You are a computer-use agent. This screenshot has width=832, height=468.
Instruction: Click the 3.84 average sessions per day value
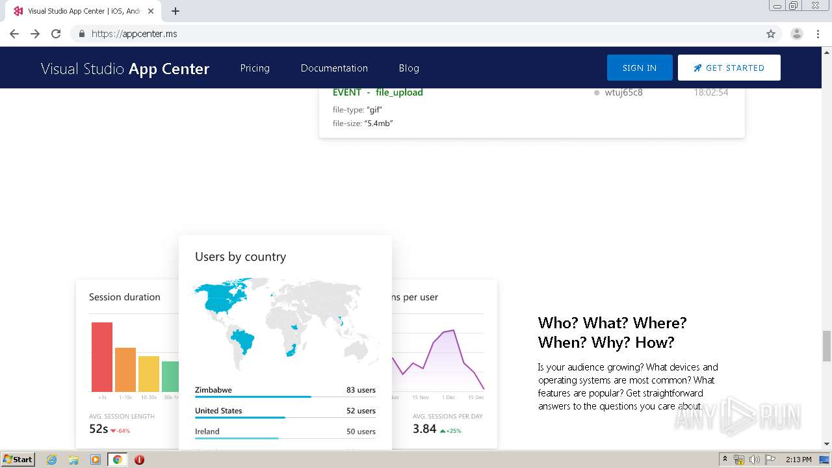[424, 429]
